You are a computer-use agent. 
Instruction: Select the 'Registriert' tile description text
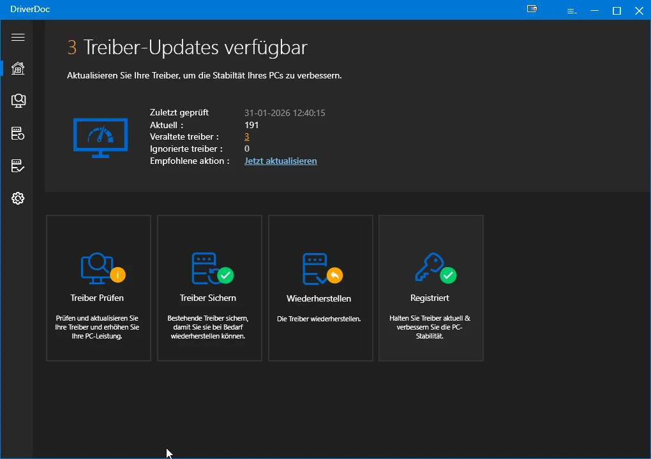430,327
